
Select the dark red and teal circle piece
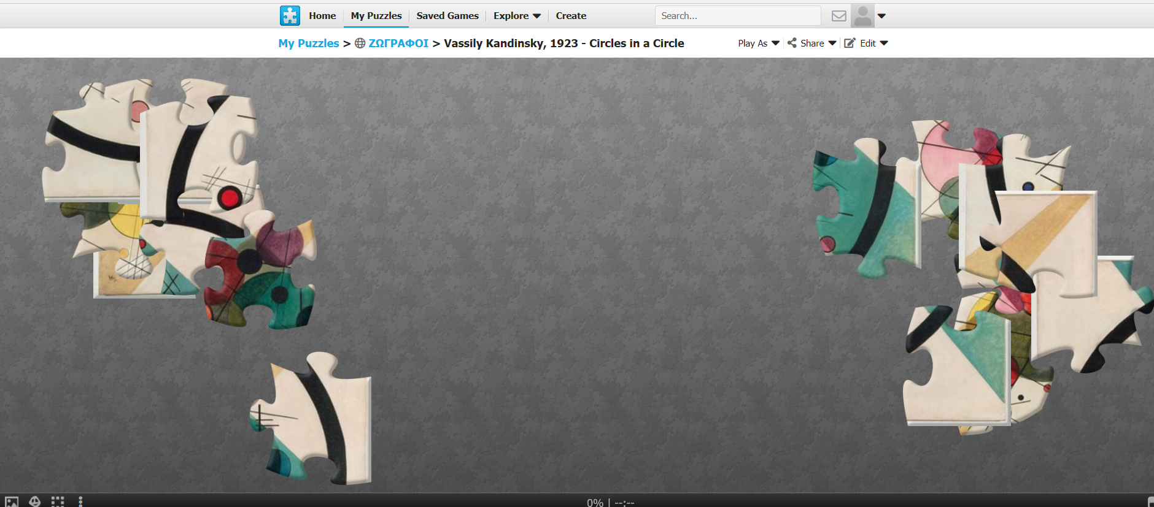(261, 270)
